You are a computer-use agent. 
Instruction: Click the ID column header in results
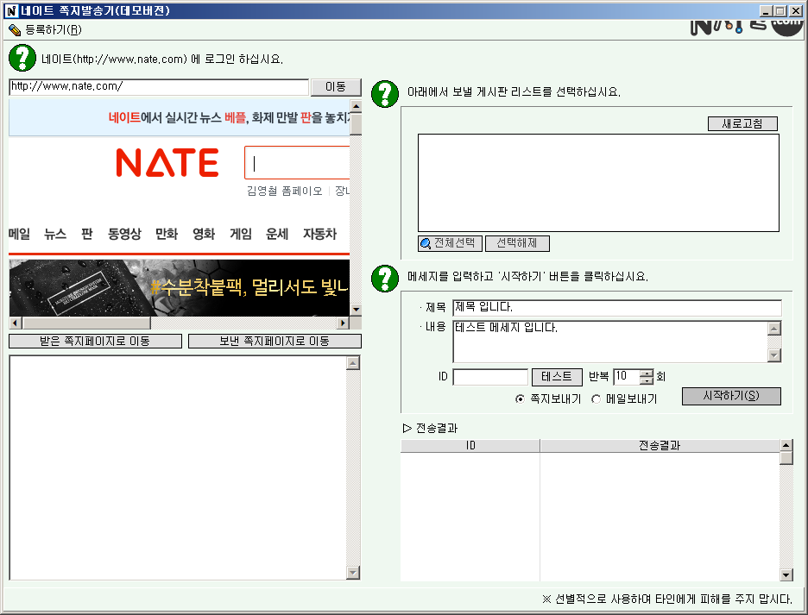point(470,446)
